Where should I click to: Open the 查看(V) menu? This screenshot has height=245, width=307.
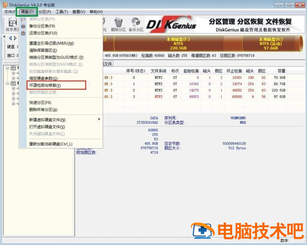coord(79,11)
